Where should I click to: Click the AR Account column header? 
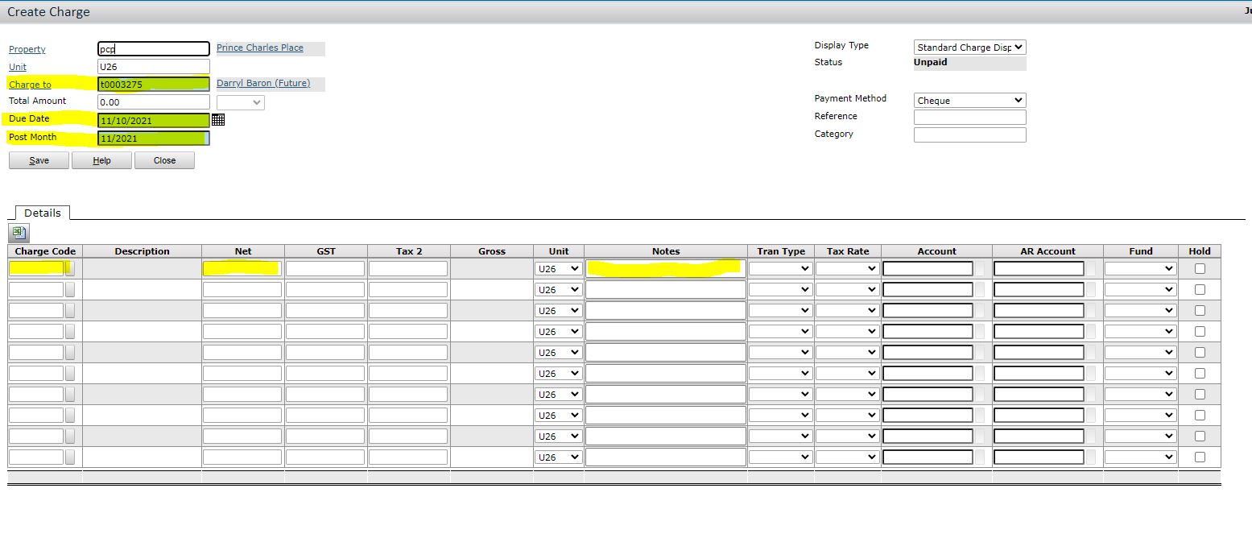pos(1048,251)
